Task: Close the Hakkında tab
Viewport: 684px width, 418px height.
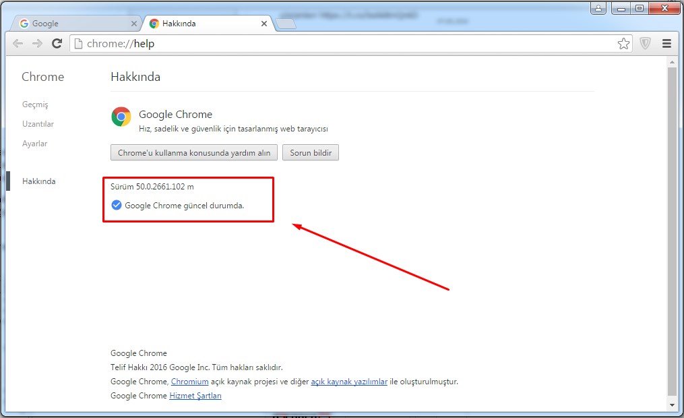Action: pos(263,24)
